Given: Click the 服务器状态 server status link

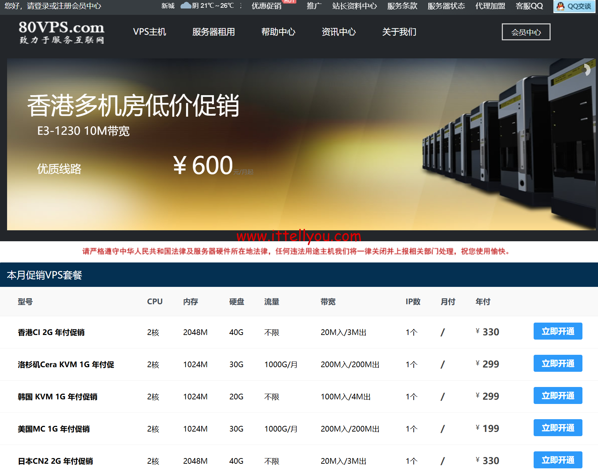Looking at the screenshot, I should click(446, 6).
